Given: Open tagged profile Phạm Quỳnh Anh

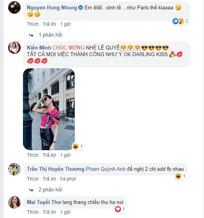Looking at the screenshot, I should click(x=106, y=169).
